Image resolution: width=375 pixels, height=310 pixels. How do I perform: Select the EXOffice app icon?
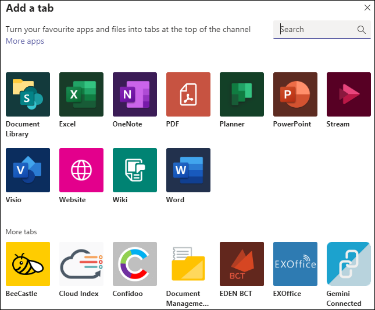point(295,264)
